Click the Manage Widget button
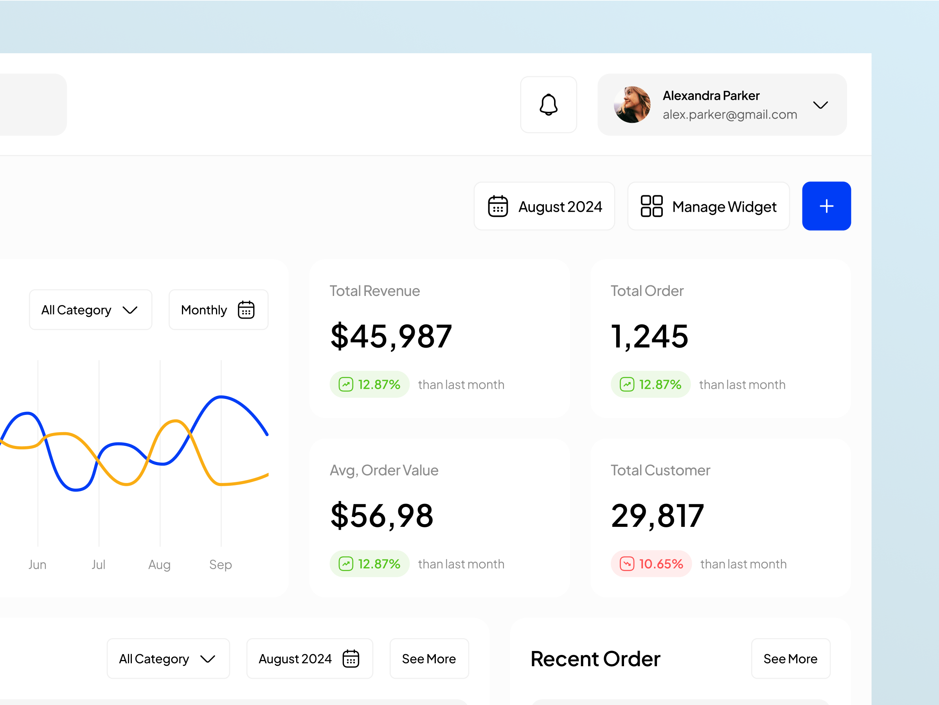The width and height of the screenshot is (939, 705). point(708,206)
